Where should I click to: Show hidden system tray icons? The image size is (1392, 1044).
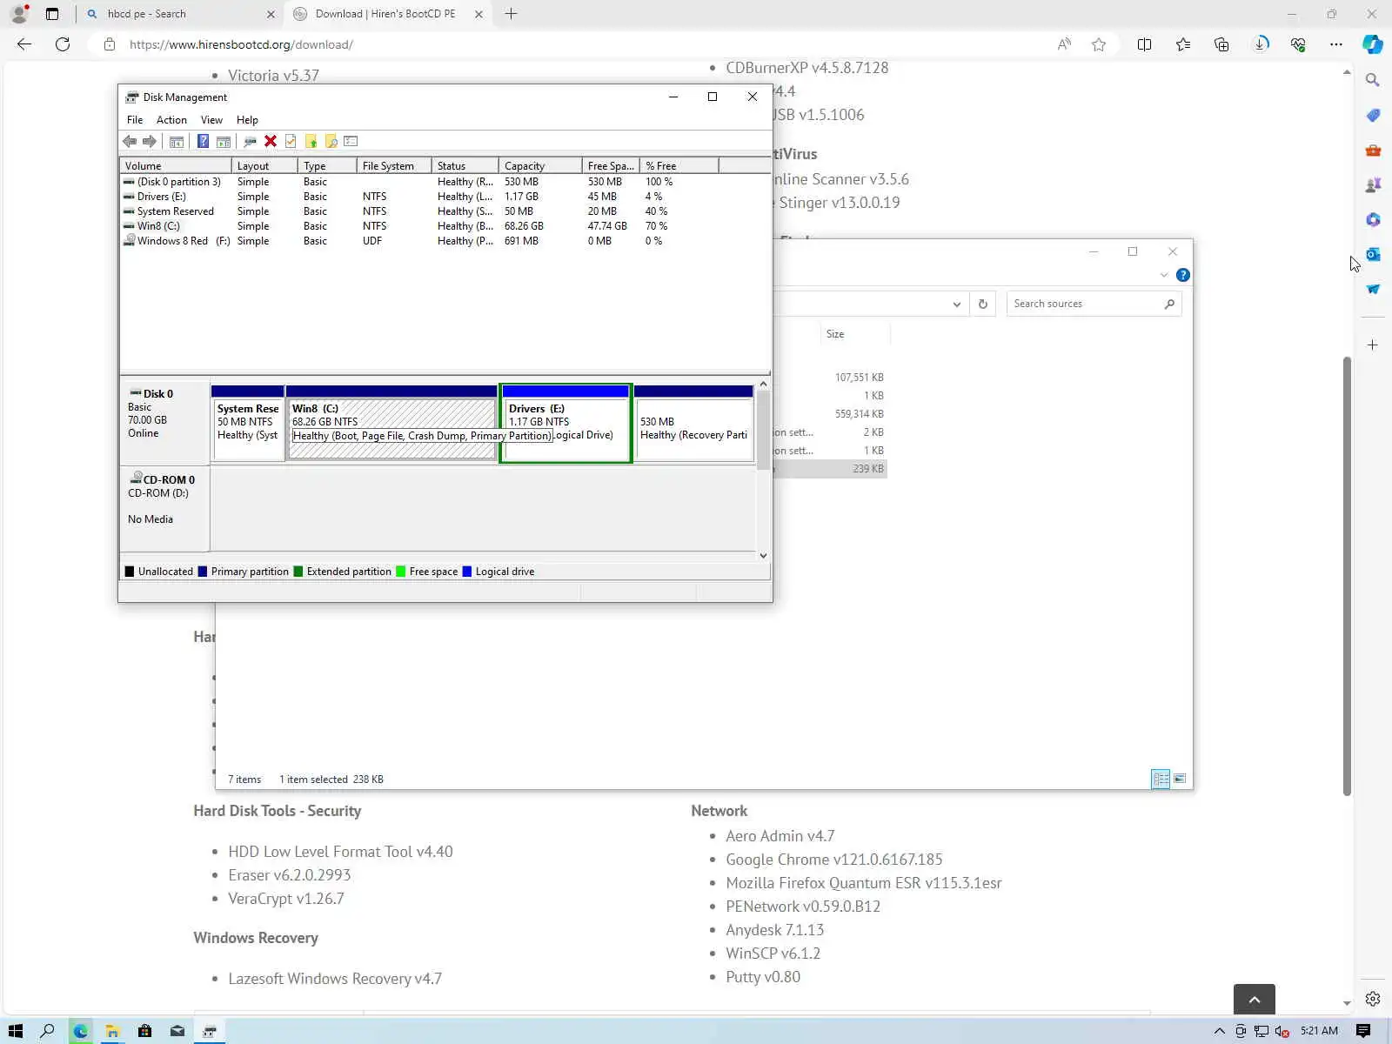[1219, 1031]
